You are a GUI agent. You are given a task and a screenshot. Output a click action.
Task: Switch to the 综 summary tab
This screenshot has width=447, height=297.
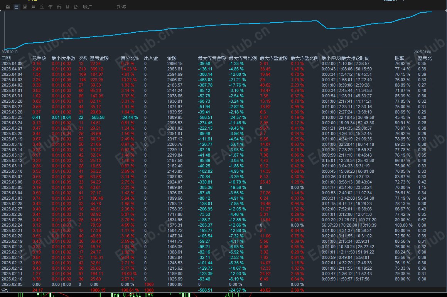[8, 7]
